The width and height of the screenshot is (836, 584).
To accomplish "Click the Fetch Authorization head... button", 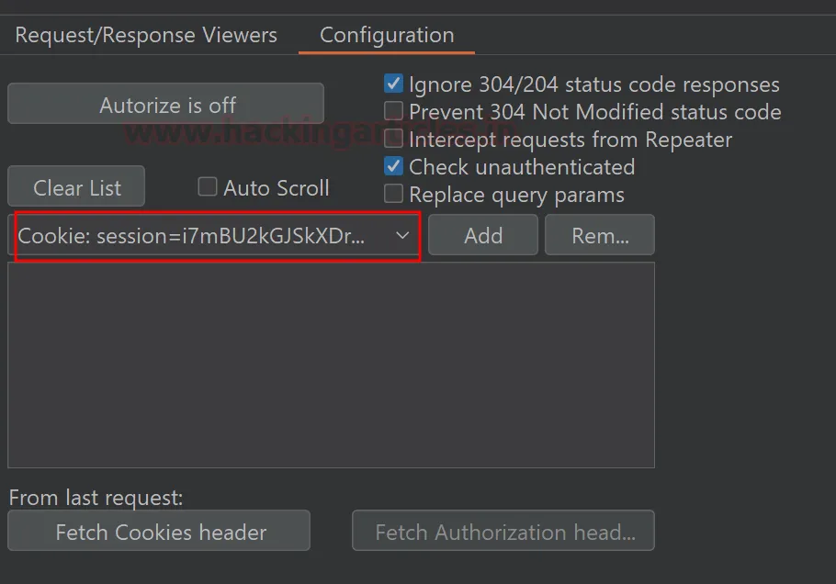I will [503, 532].
